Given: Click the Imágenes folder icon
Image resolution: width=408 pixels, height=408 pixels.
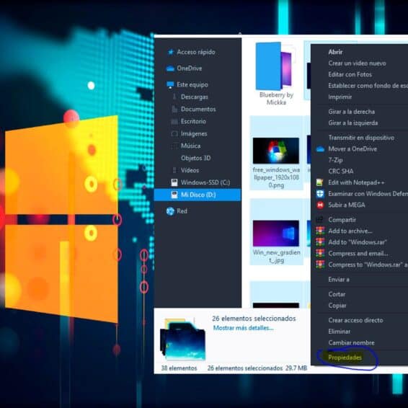Looking at the screenshot, I should [174, 134].
